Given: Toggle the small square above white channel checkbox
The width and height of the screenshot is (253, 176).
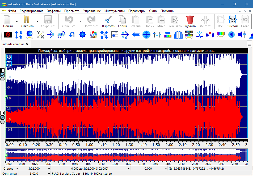Looking at the screenshot, I should (x=2, y=70).
